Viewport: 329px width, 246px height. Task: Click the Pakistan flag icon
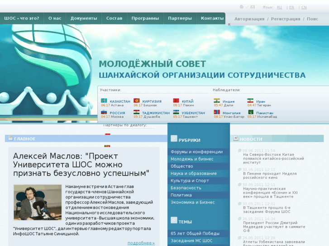point(251,112)
